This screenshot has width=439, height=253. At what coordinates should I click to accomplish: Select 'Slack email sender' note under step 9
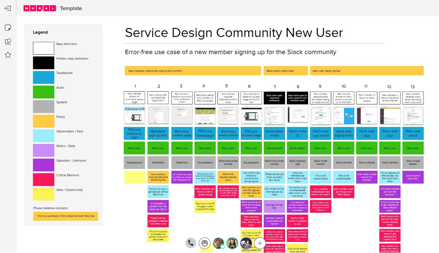coord(321,162)
